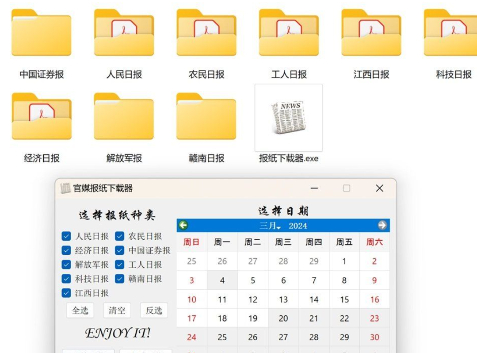Image resolution: width=477 pixels, height=353 pixels.
Task: Click the 周三 column header
Action: tap(283, 242)
